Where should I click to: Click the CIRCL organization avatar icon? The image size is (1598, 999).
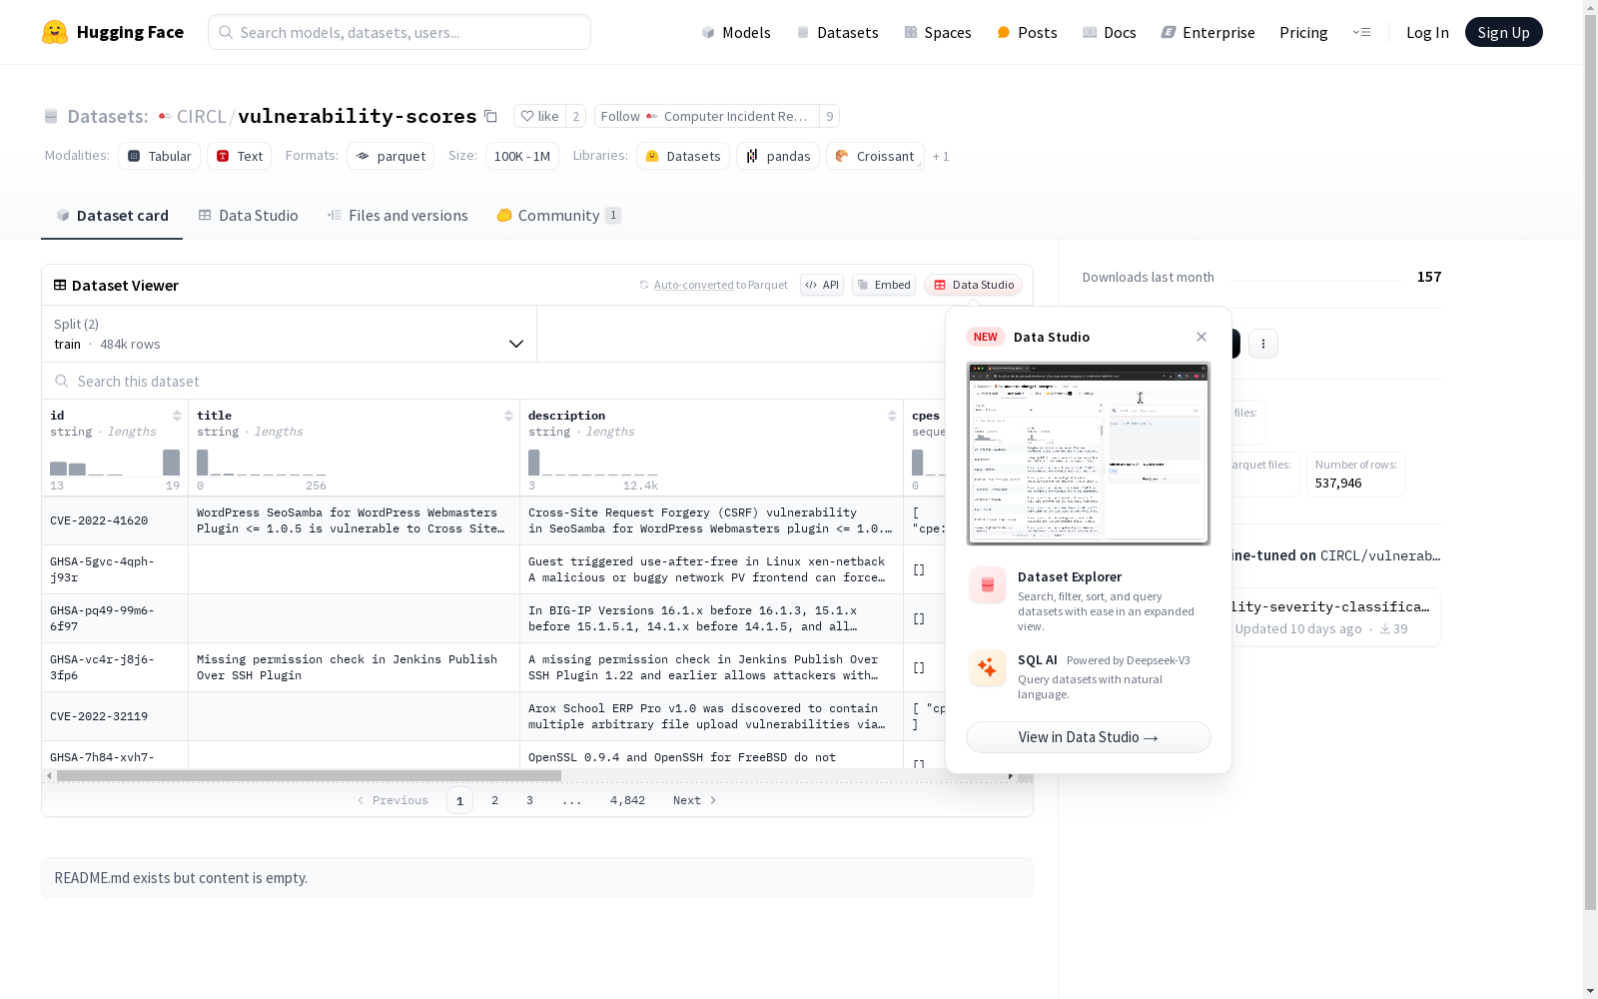tap(165, 116)
